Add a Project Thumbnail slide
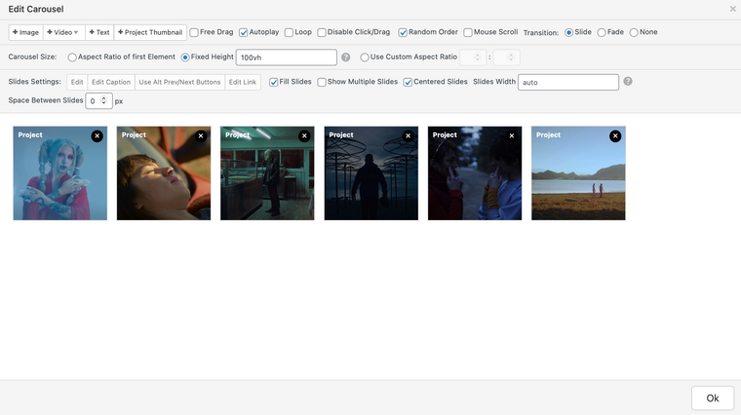 click(150, 32)
